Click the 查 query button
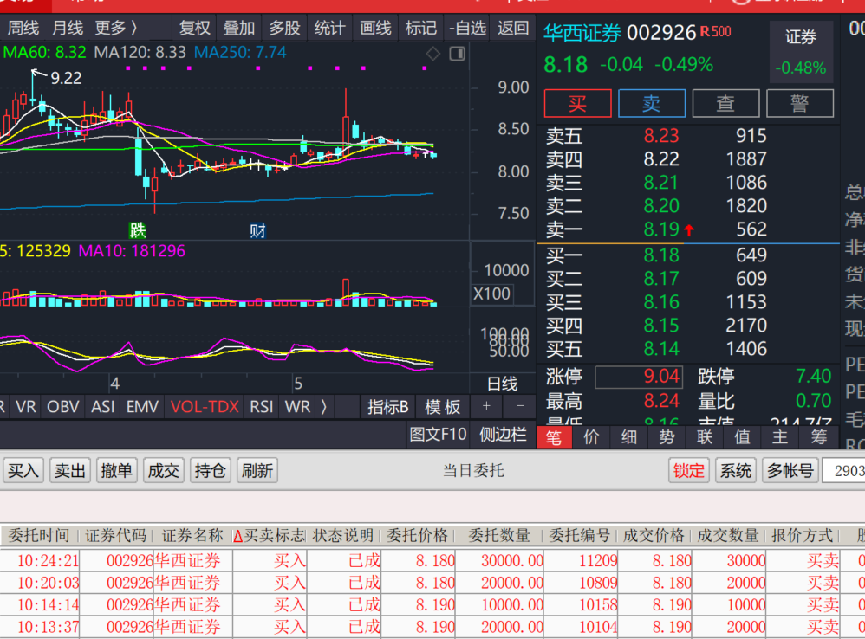 [725, 103]
